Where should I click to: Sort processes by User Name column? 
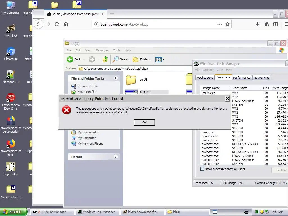click(x=245, y=88)
